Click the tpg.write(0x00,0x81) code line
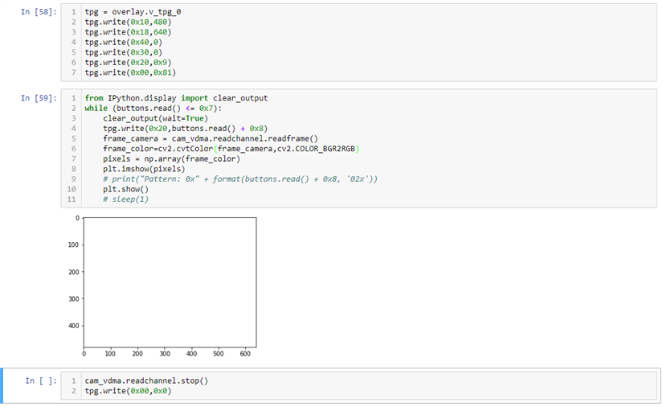663x407 pixels. tap(129, 72)
